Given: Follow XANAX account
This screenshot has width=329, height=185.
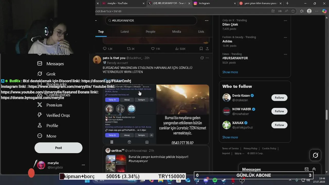Looking at the screenshot, I should point(279,125).
